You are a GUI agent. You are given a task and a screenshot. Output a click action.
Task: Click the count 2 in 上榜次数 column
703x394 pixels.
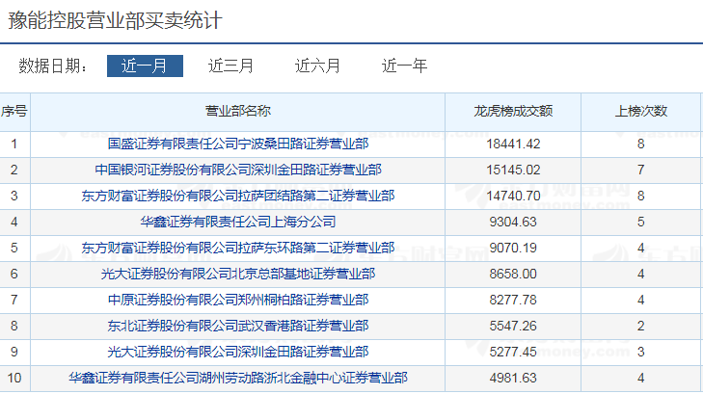[x=641, y=326]
